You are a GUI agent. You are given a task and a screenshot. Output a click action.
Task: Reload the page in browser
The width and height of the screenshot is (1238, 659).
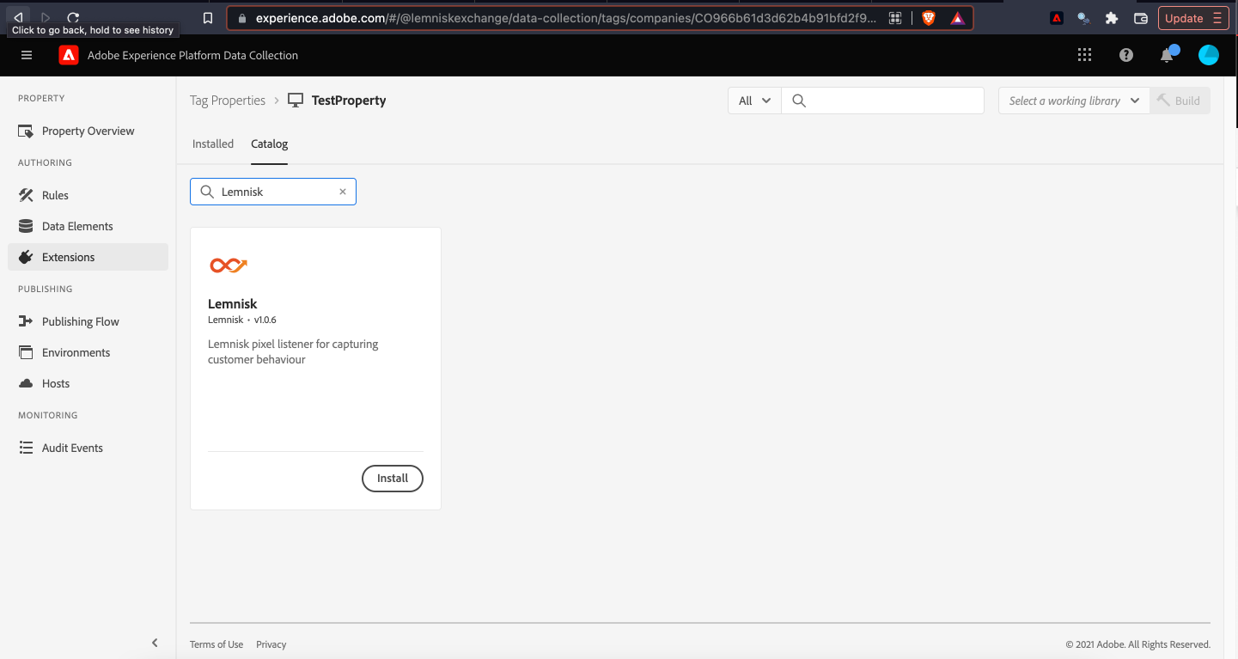point(73,17)
